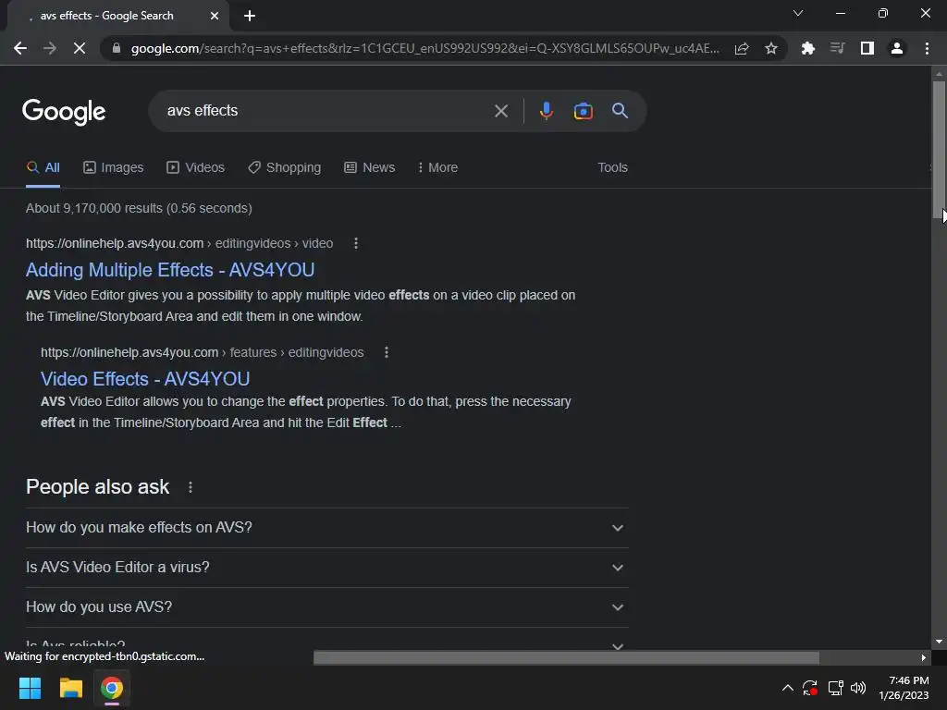
Task: Go back to the previous page
Action: [20, 48]
